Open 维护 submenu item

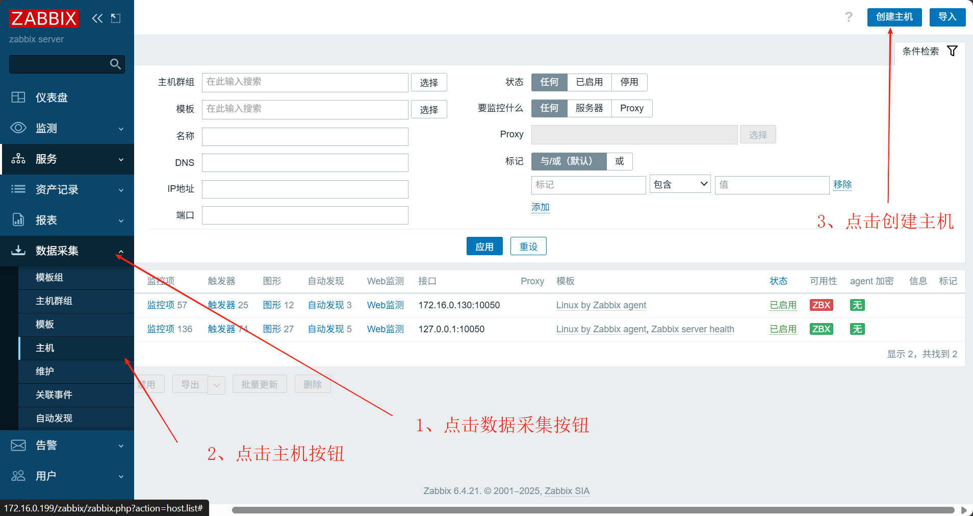pyautogui.click(x=76, y=371)
